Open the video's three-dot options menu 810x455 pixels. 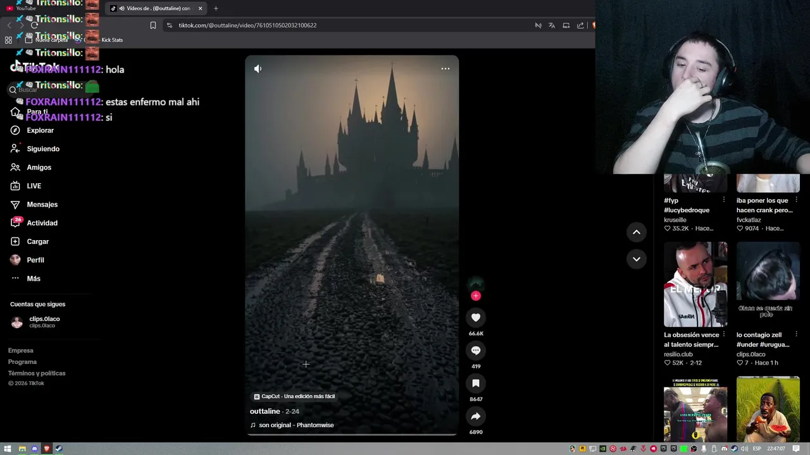445,68
